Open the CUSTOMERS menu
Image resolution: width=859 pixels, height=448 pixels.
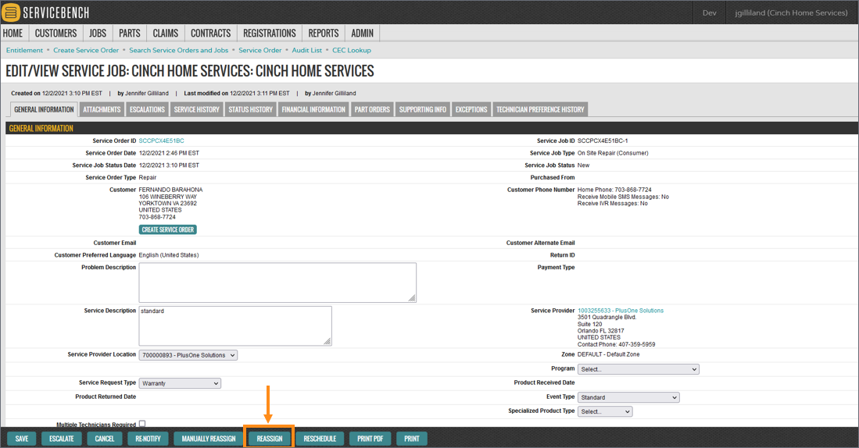click(55, 34)
